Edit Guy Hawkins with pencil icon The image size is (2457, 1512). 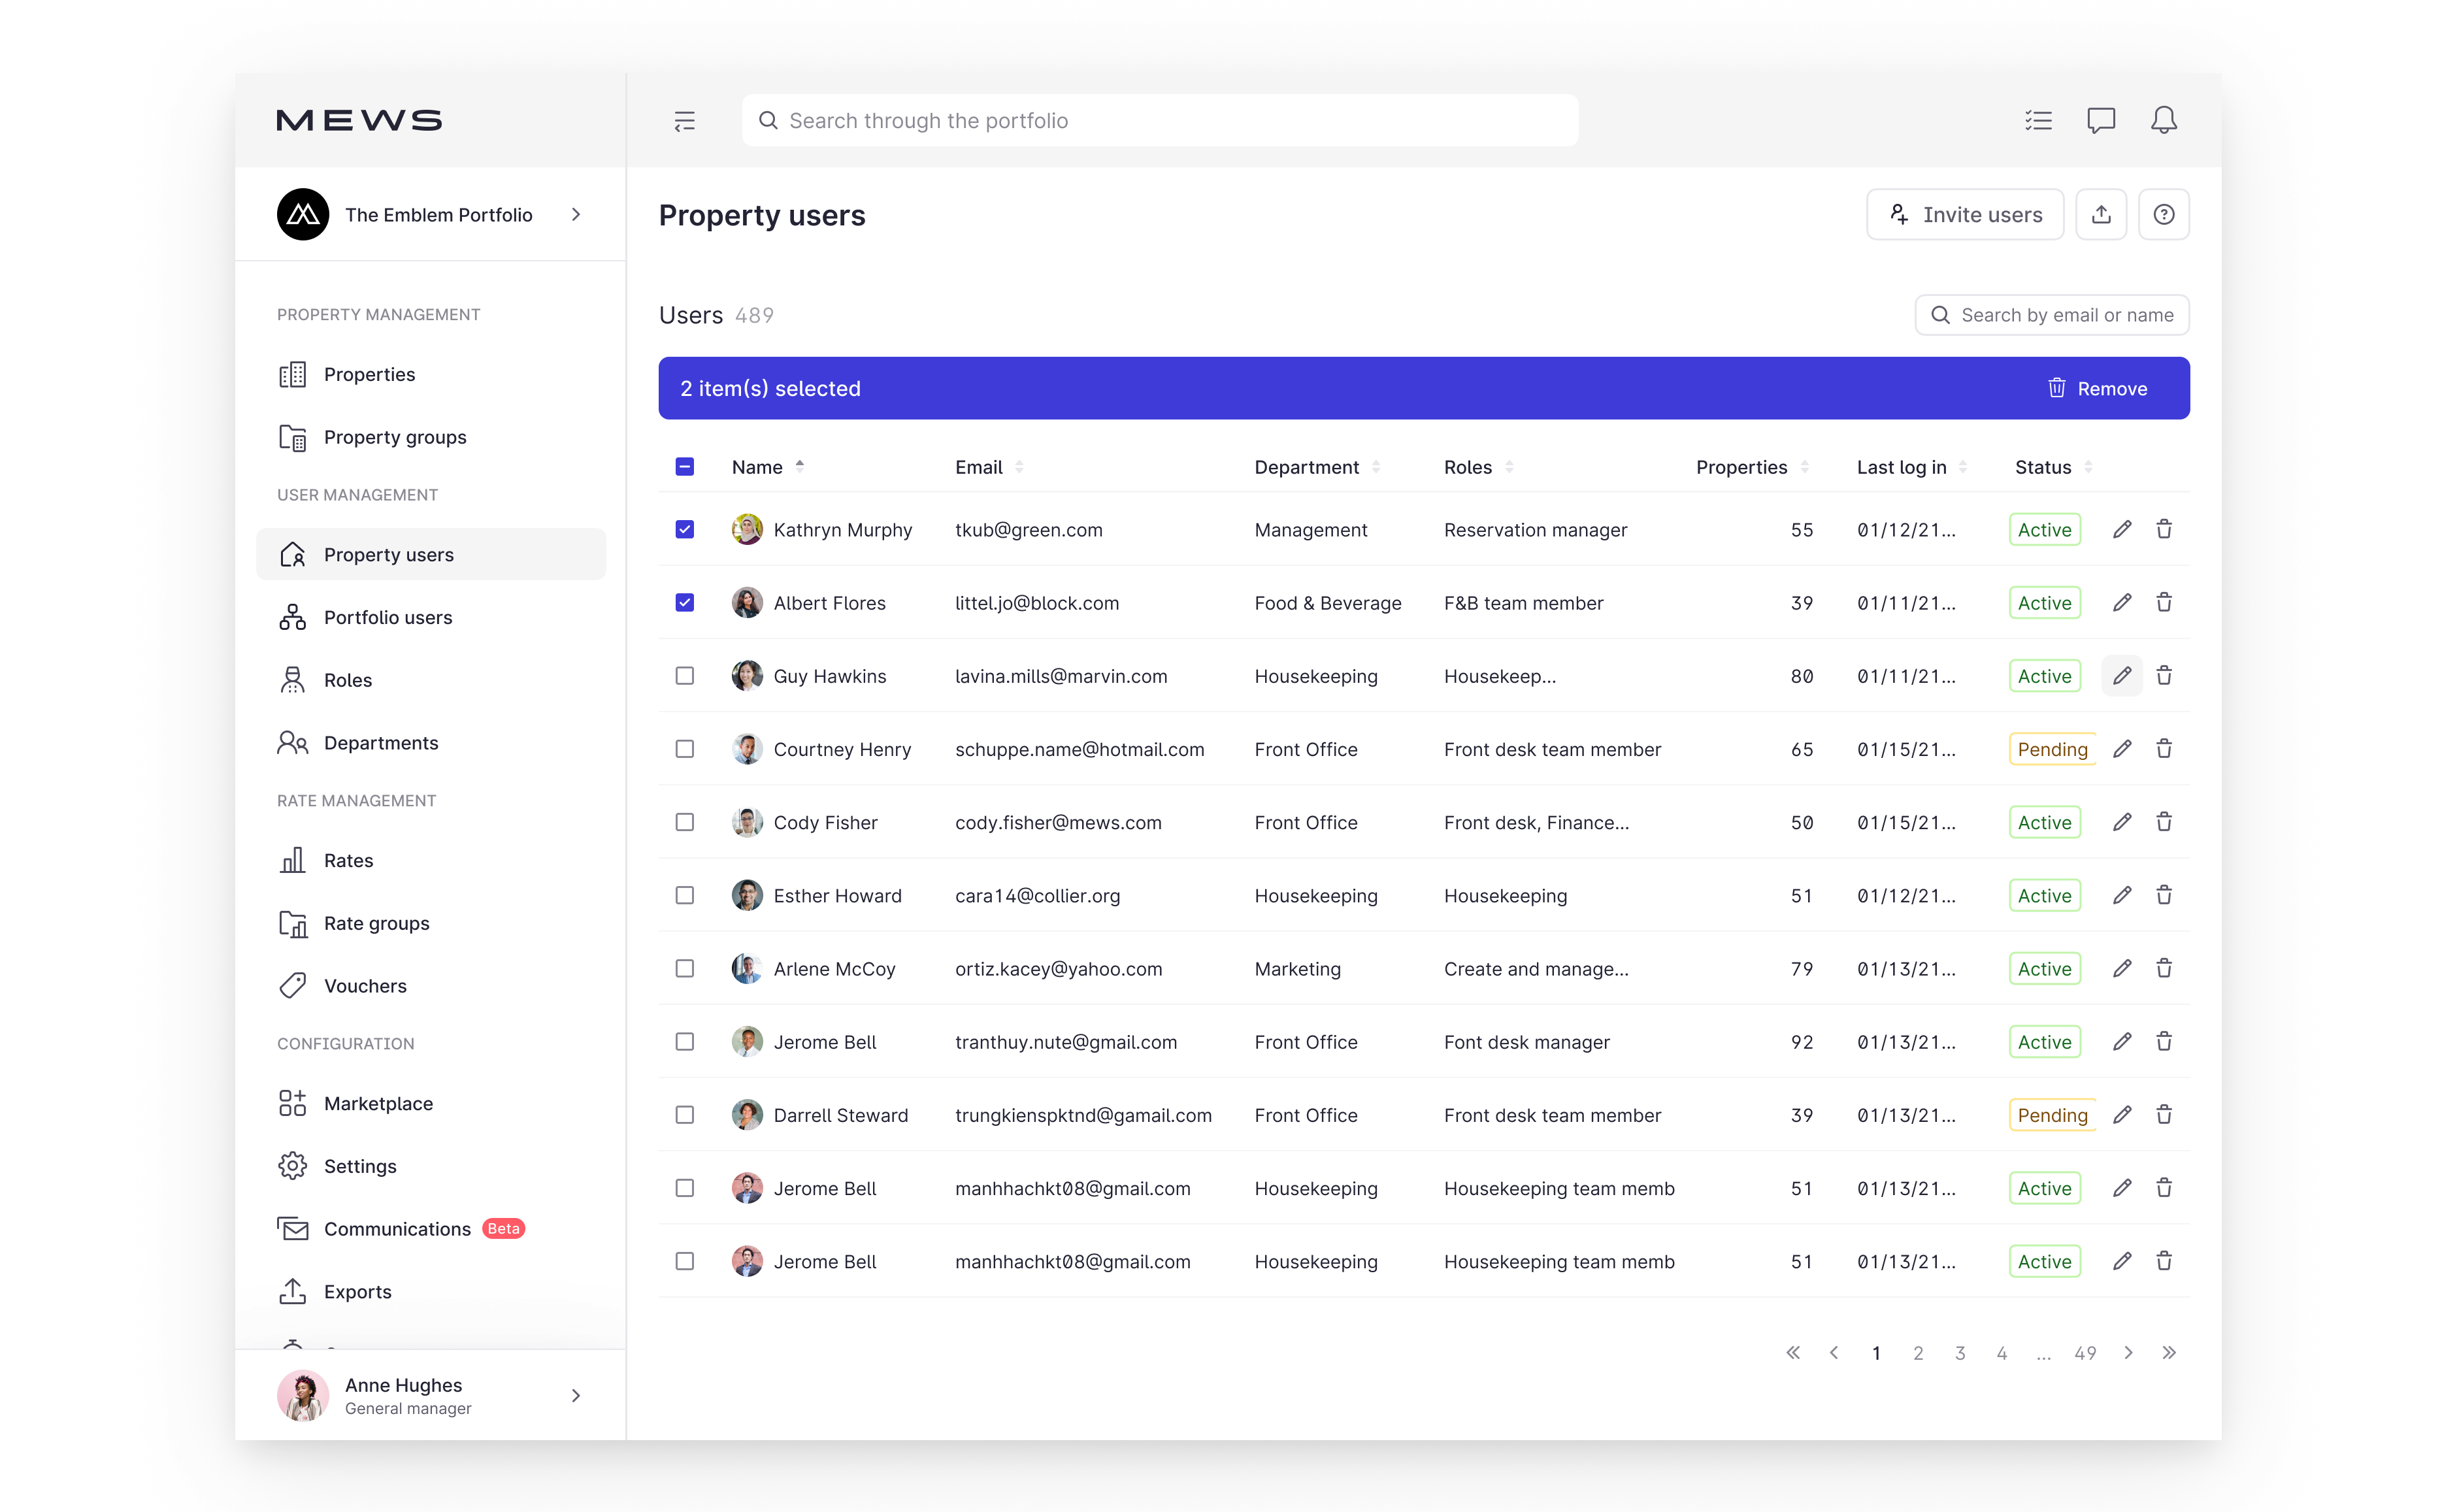(2121, 676)
